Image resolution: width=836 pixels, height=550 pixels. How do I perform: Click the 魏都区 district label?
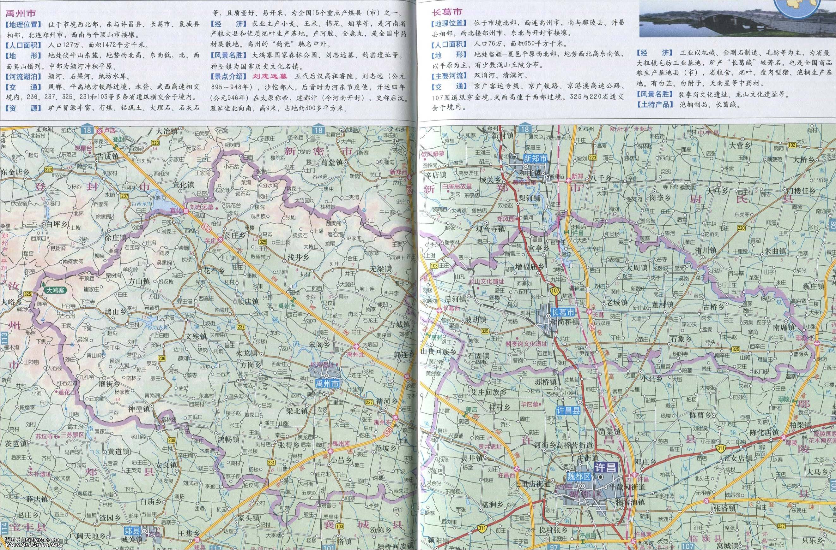pos(579,477)
